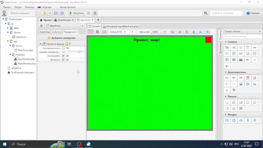263x148 pixels.
Task: Open the Помощь menu
Action: click(x=29, y=7)
